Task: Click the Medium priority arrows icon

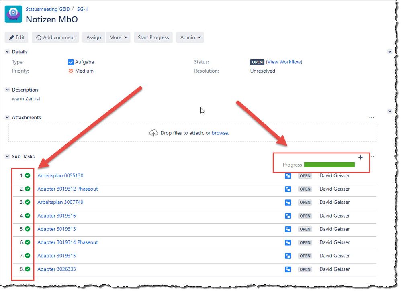Action: pos(71,71)
